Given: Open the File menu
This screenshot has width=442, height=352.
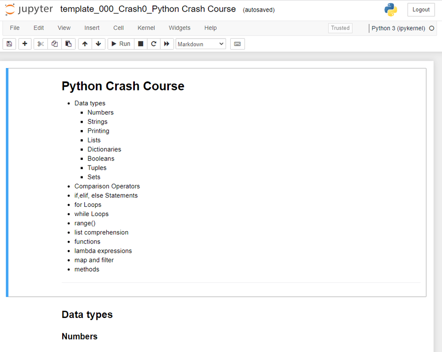Looking at the screenshot, I should point(15,28).
